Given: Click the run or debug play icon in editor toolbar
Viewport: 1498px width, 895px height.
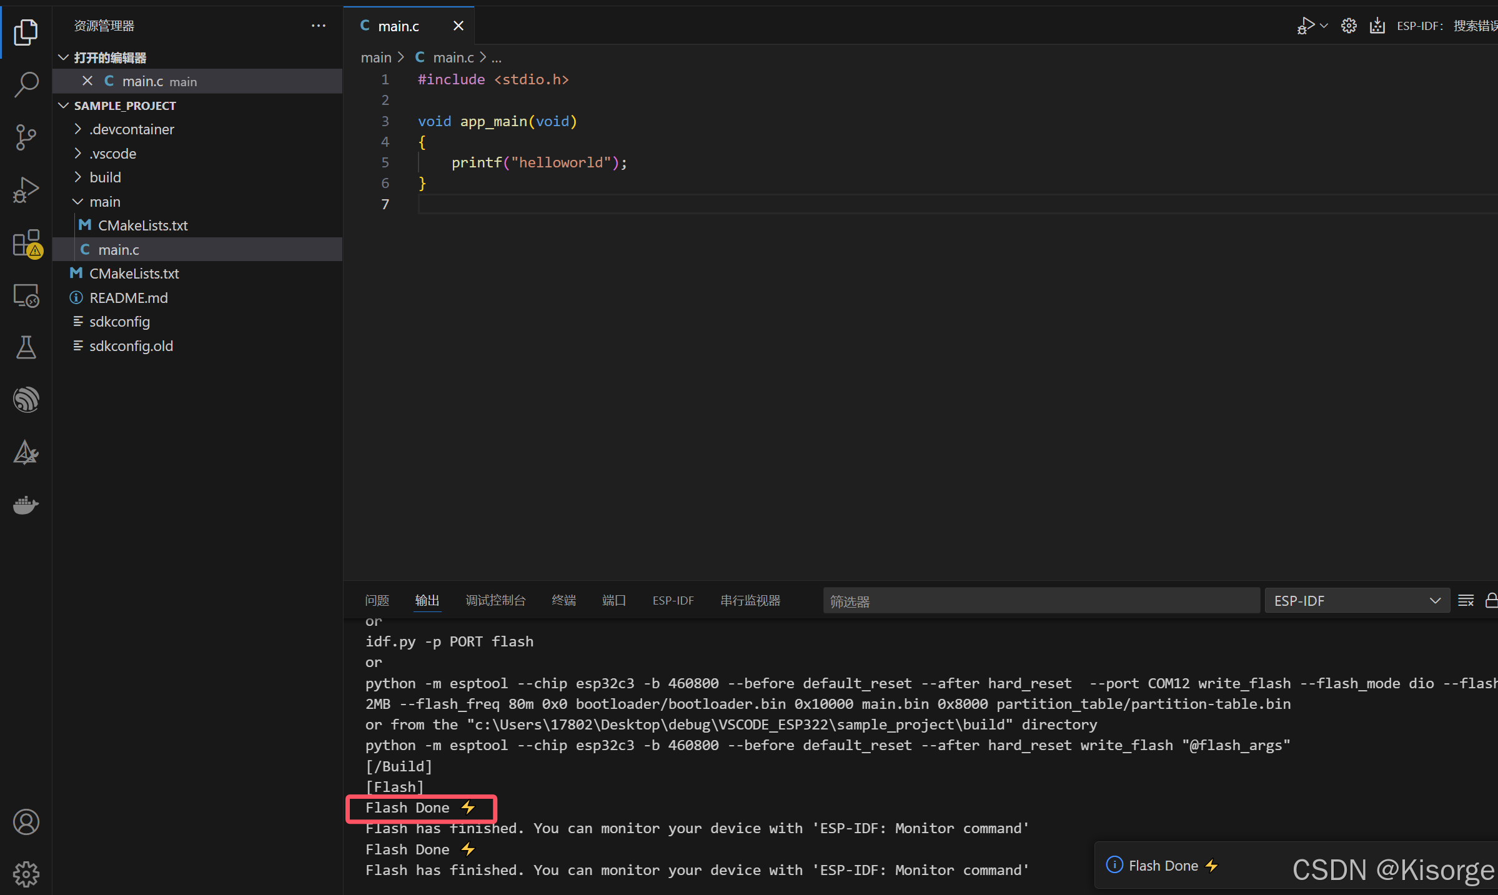Looking at the screenshot, I should click(x=1306, y=26).
